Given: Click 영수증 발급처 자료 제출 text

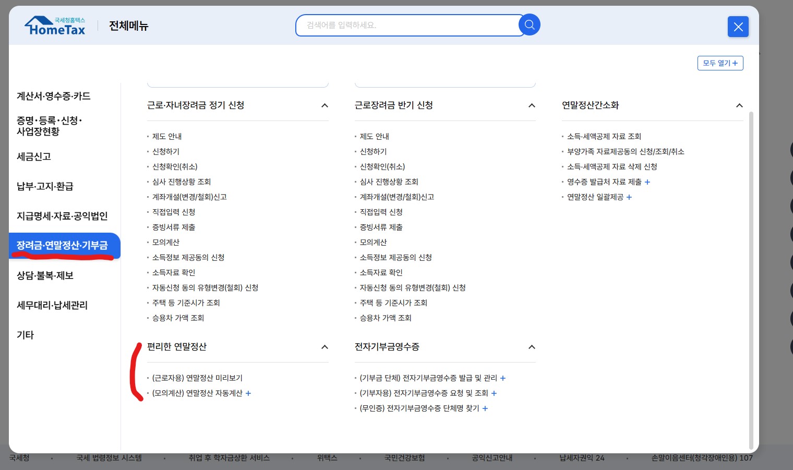Looking at the screenshot, I should 604,182.
